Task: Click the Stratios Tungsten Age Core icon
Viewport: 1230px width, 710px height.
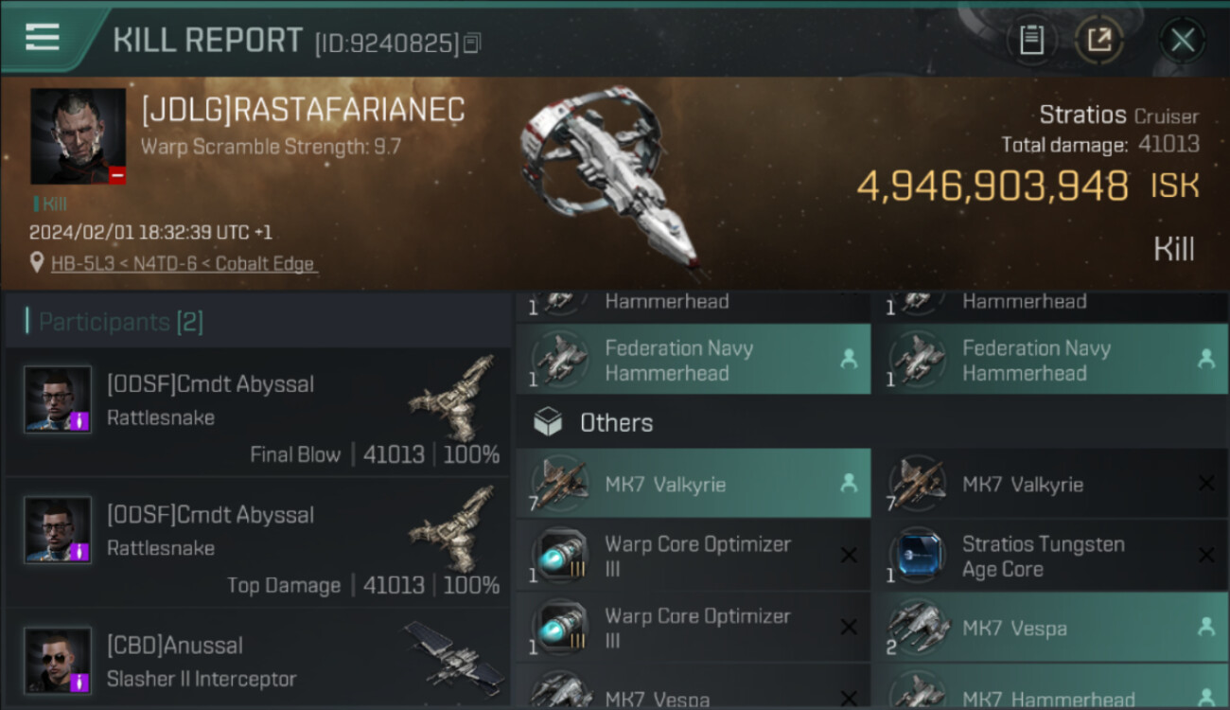Action: [918, 556]
